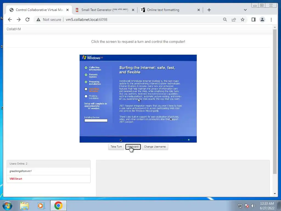Image resolution: width=281 pixels, height=211 pixels.
Task: Click the taskbar clock showing 12:33 AM
Action: tap(267, 206)
